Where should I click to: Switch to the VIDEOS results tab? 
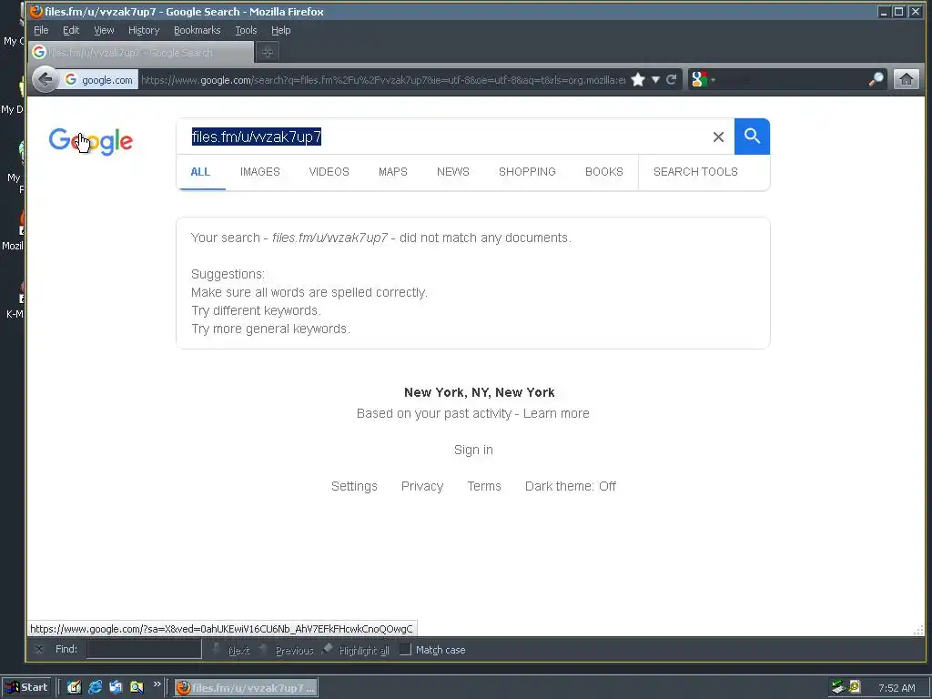pos(329,172)
